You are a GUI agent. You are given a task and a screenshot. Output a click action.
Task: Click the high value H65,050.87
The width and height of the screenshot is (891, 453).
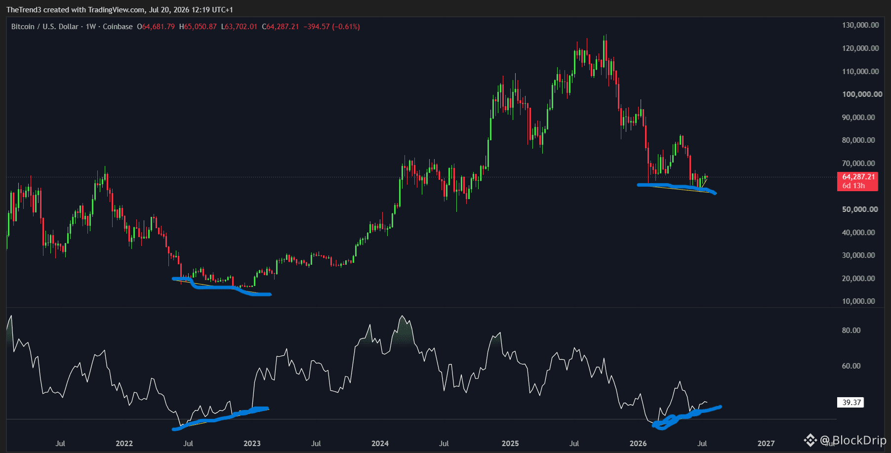(198, 27)
